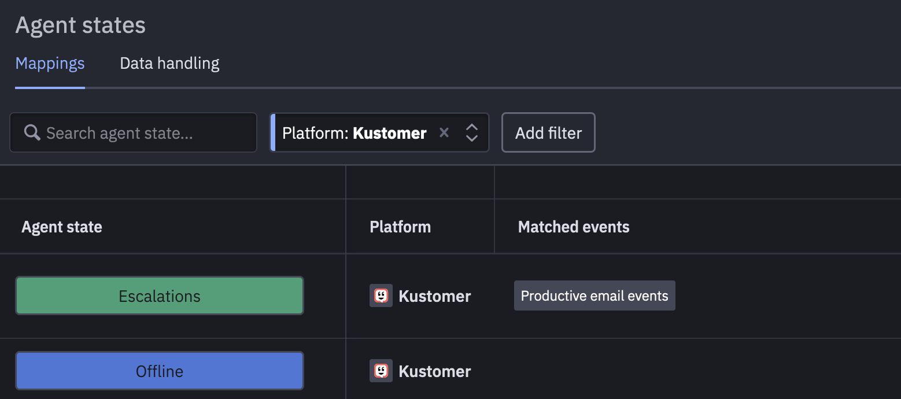Screen dimensions: 901x399
Task: Select the Offline agent state
Action: click(x=160, y=371)
